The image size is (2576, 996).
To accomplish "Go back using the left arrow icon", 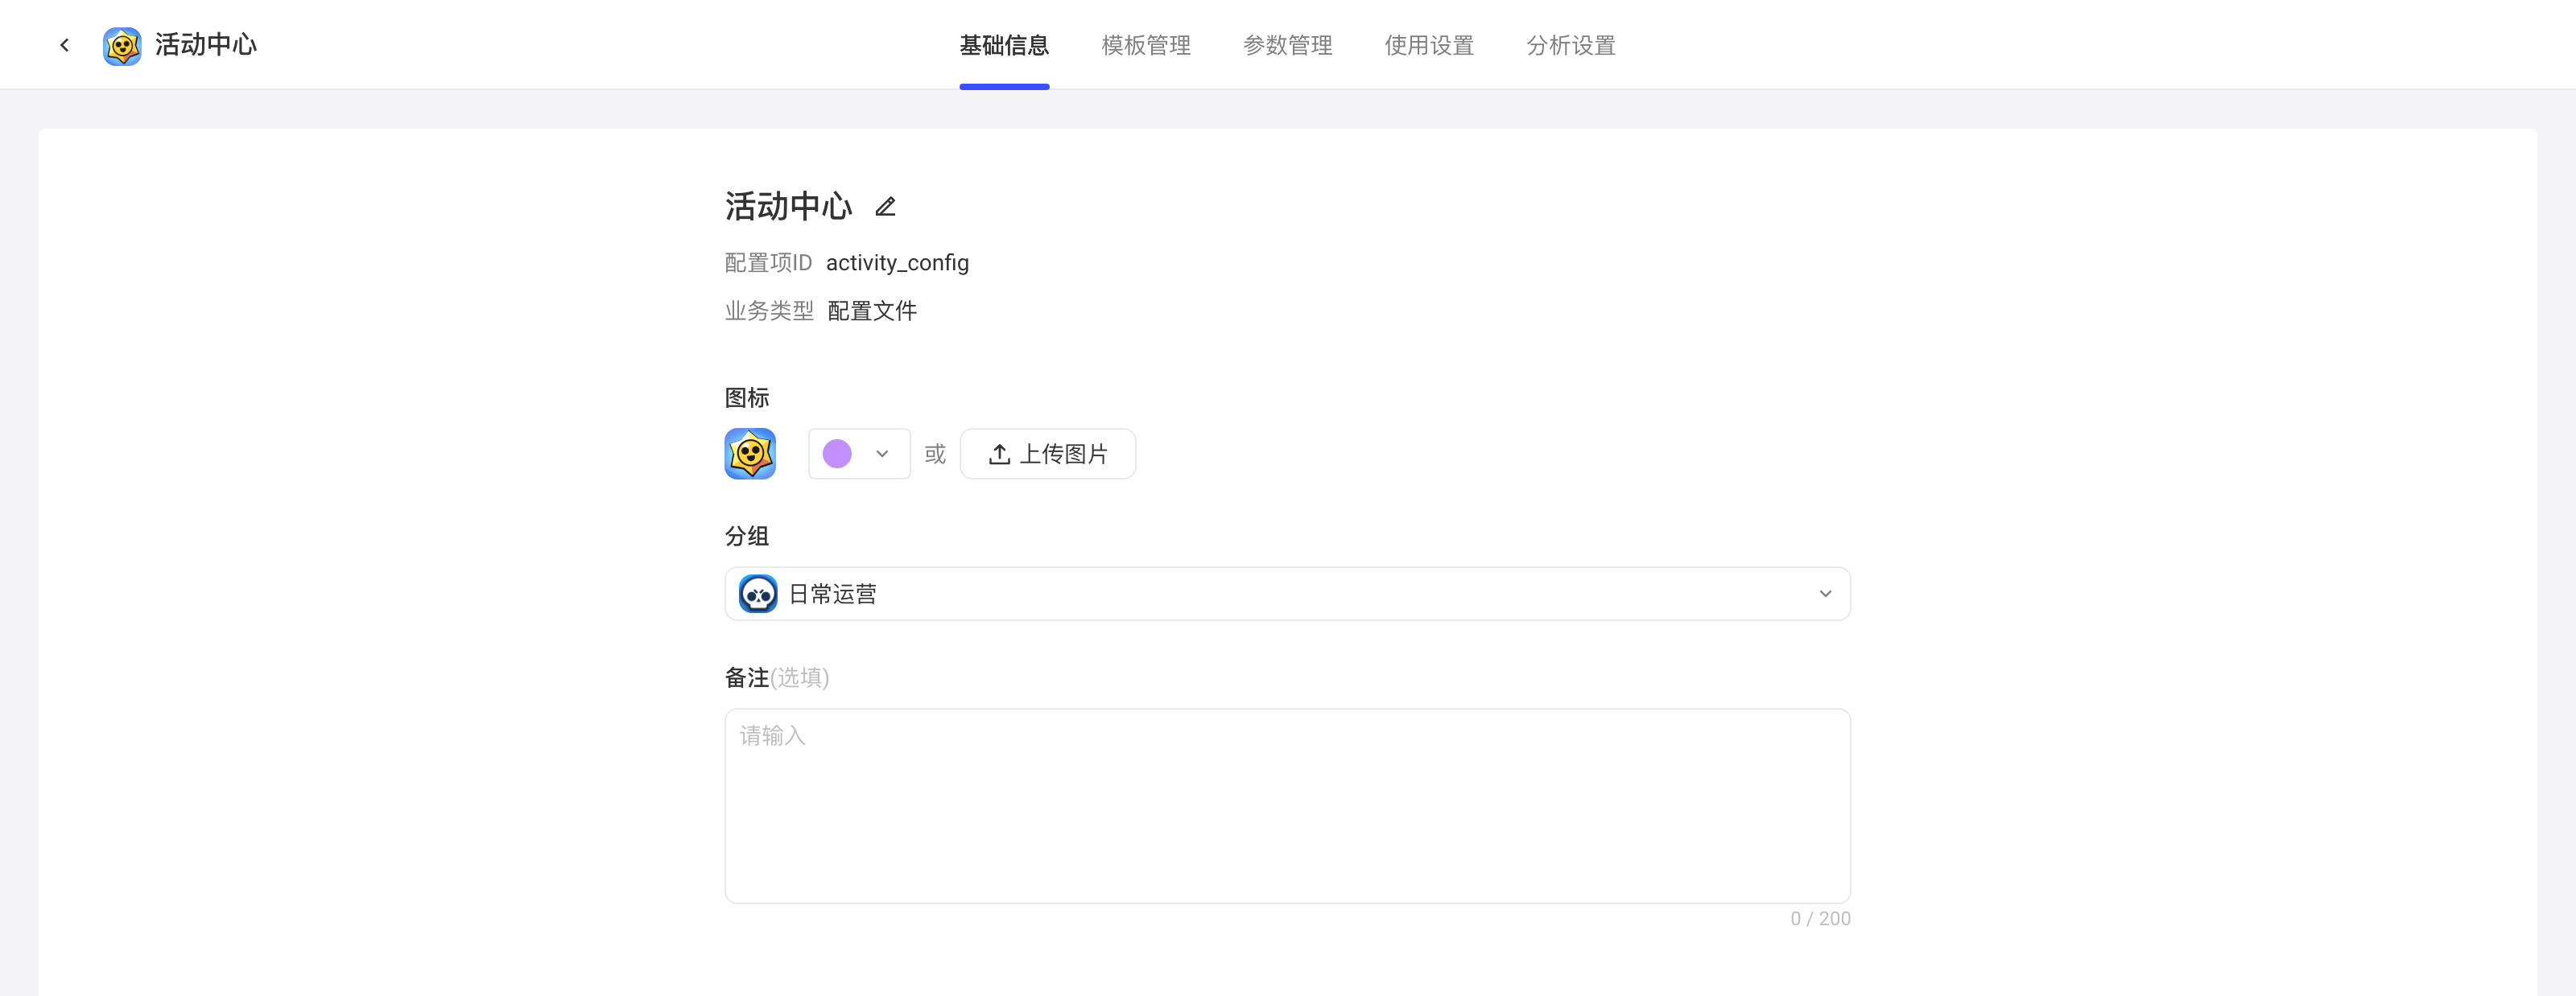I will point(65,45).
